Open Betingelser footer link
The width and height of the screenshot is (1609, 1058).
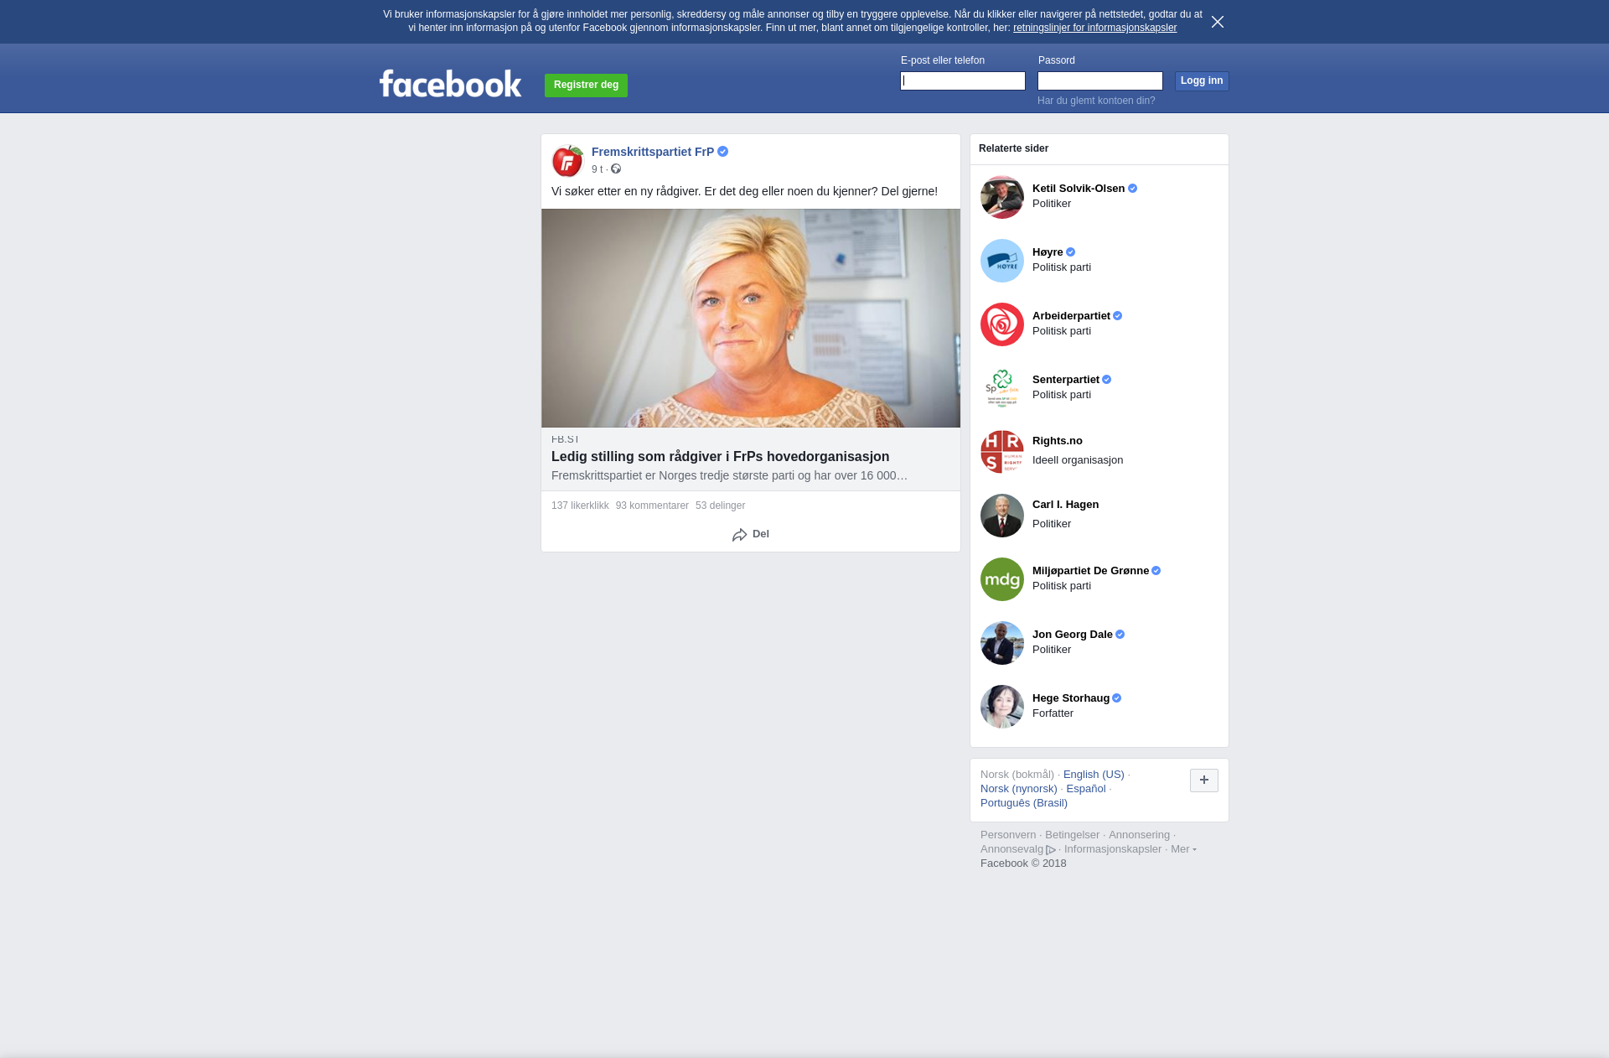coord(1072,835)
